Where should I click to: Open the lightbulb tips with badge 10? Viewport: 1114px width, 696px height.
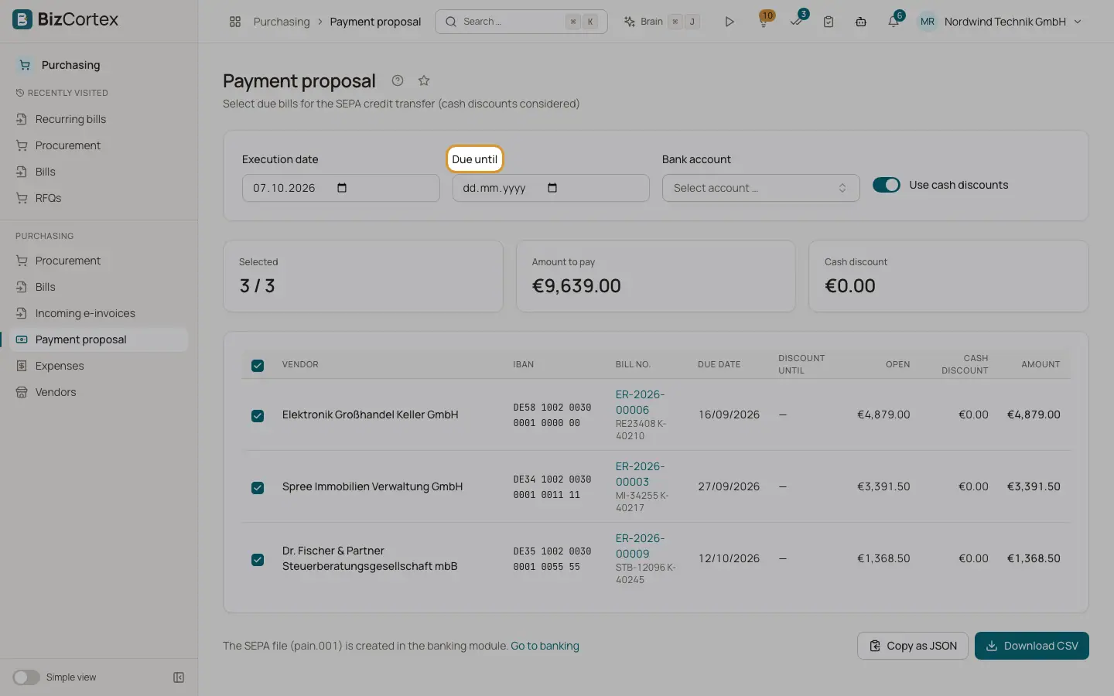pos(764,20)
